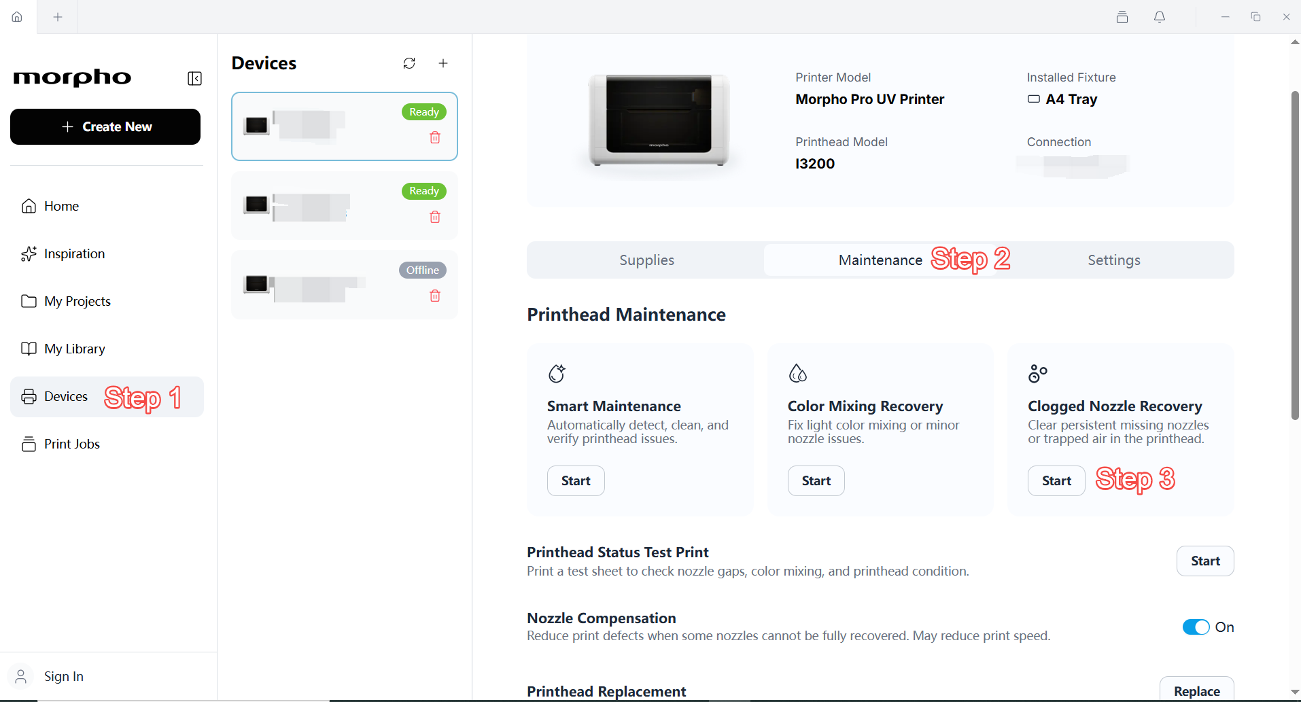The image size is (1301, 702).
Task: Click the scroll down arrow at bottom right
Action: coord(1295,692)
